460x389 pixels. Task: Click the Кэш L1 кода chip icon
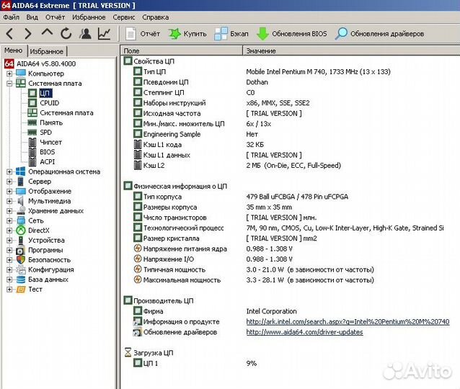138,145
